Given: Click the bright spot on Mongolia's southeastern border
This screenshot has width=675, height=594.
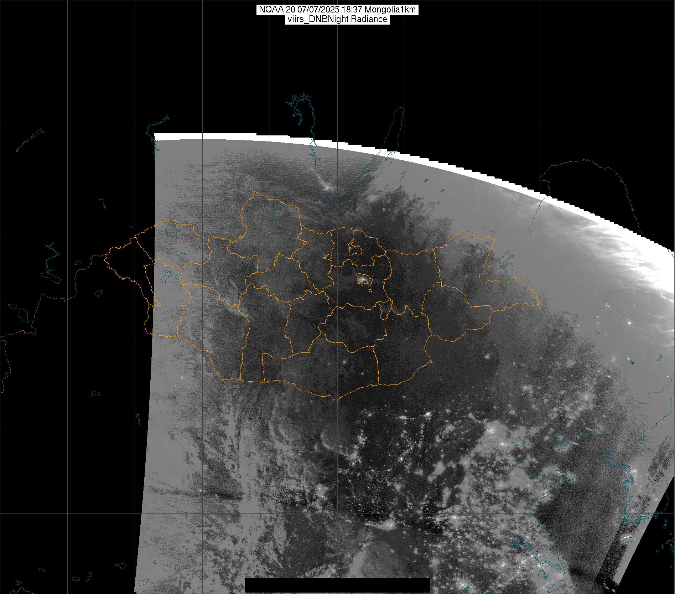Looking at the screenshot, I should click(431, 362).
